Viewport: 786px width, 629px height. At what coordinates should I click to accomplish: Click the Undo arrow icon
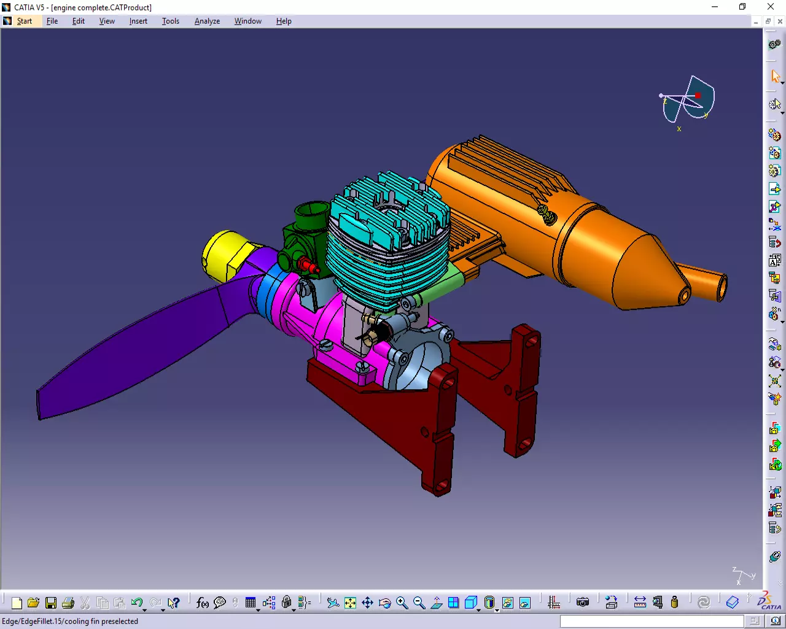(136, 603)
